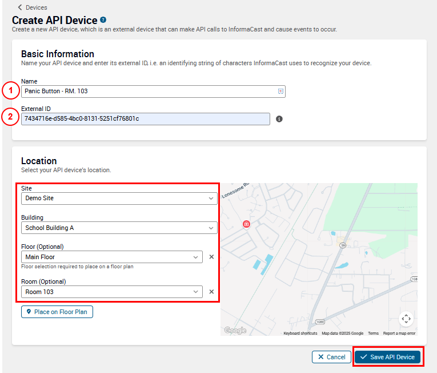Click the Place on Floor Plan button
This screenshot has width=437, height=373.
(57, 312)
